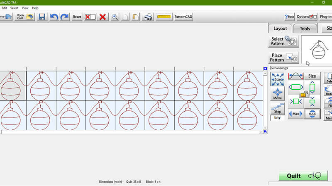
Task: Click the paste clipboard icon
Action: point(135,17)
